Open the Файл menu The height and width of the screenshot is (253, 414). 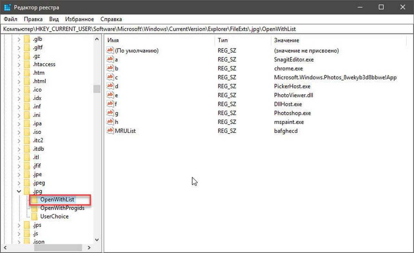[x=10, y=19]
